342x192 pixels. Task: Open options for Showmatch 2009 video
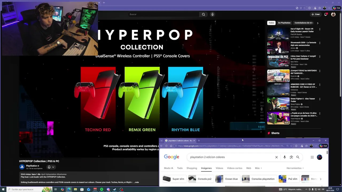pos(320,43)
